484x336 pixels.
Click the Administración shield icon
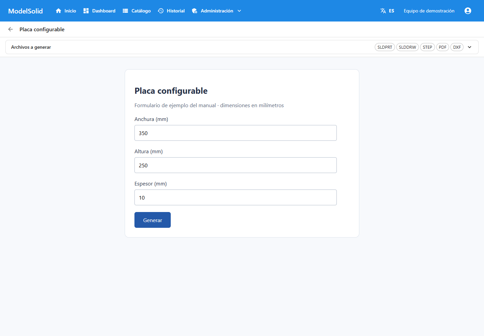[195, 11]
